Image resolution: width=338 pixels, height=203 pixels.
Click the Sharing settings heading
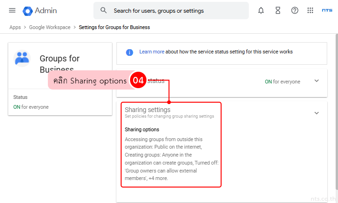coord(147,110)
